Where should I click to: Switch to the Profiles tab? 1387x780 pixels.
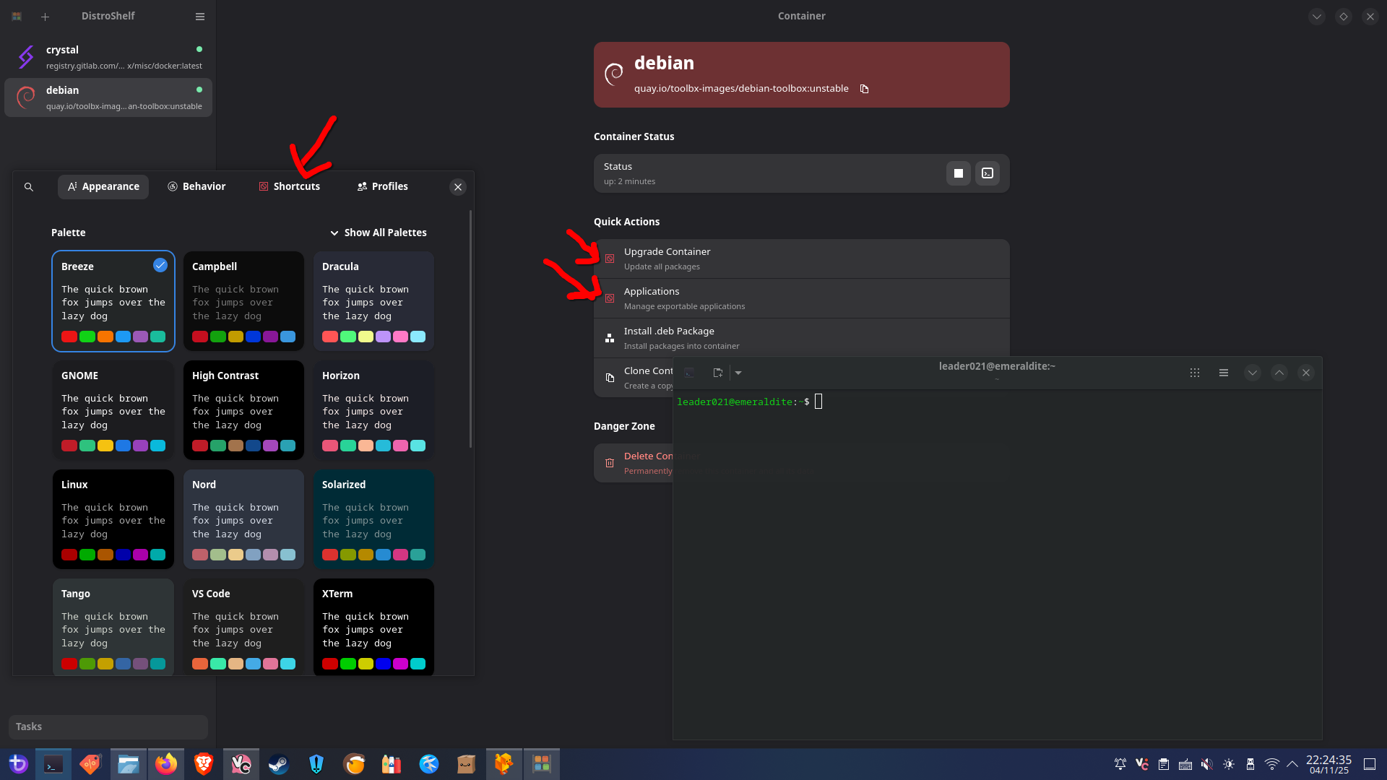[382, 186]
